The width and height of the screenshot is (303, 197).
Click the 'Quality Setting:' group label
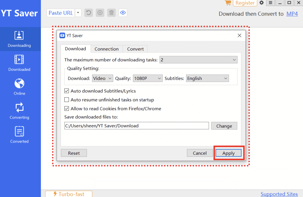pos(83,68)
